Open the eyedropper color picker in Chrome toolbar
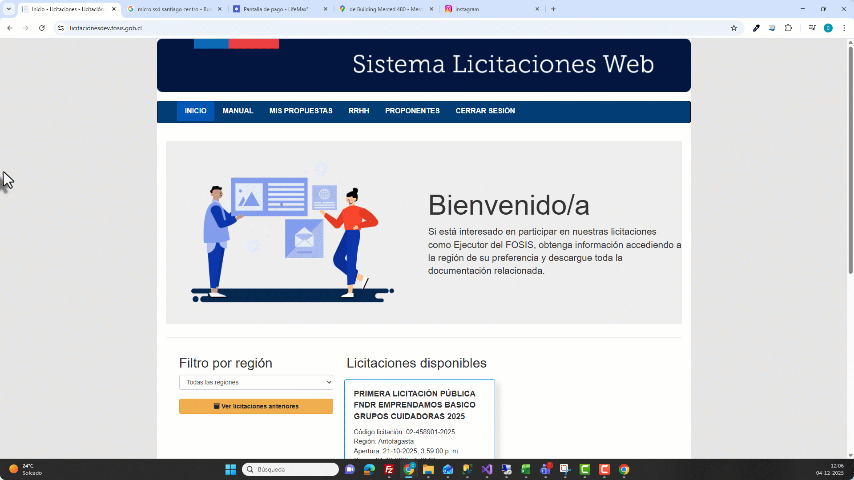 tap(756, 28)
